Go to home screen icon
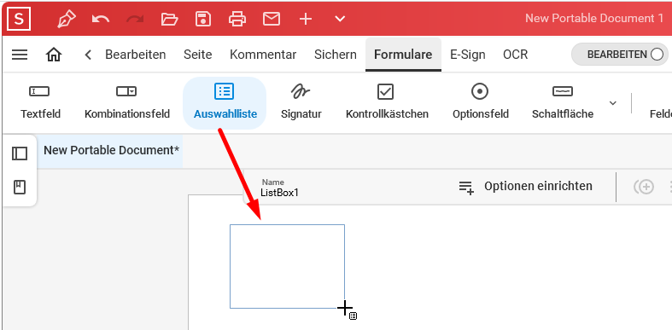 (x=54, y=55)
